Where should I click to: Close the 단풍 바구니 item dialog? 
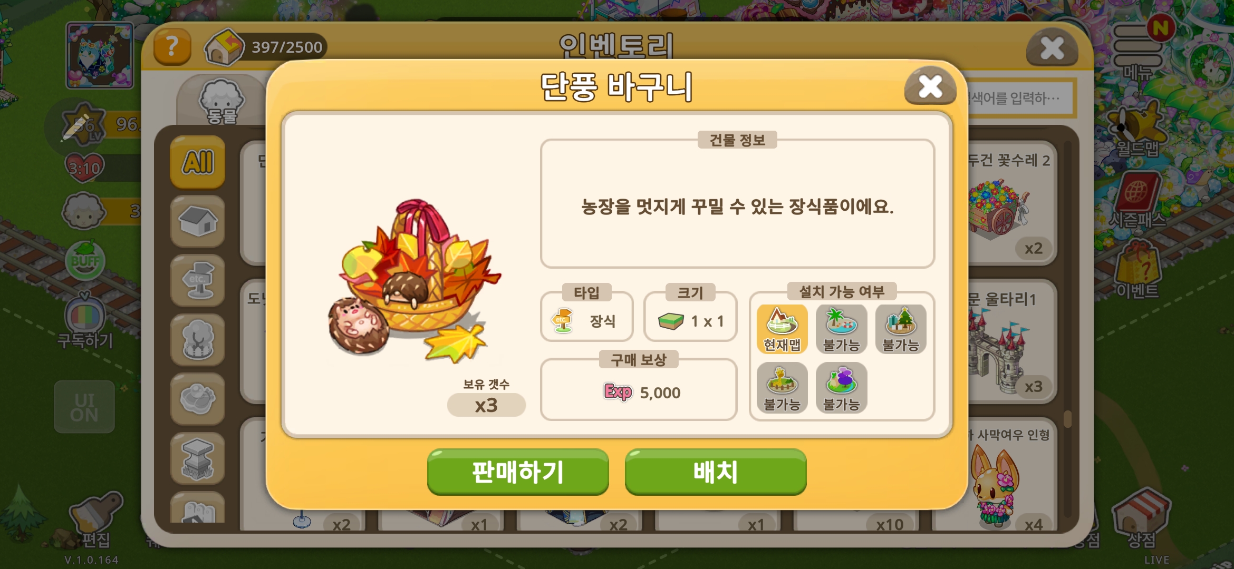point(930,86)
